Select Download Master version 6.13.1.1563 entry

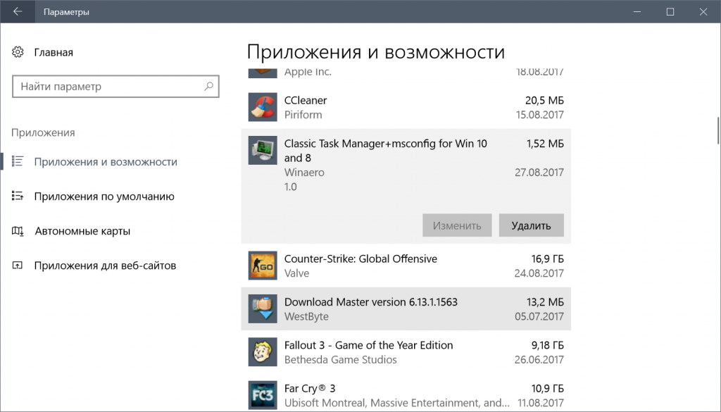click(370, 302)
